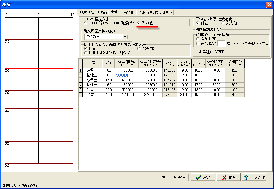Close the 地層 dialog window
Screen dimensions: 274x189
coord(269,5)
